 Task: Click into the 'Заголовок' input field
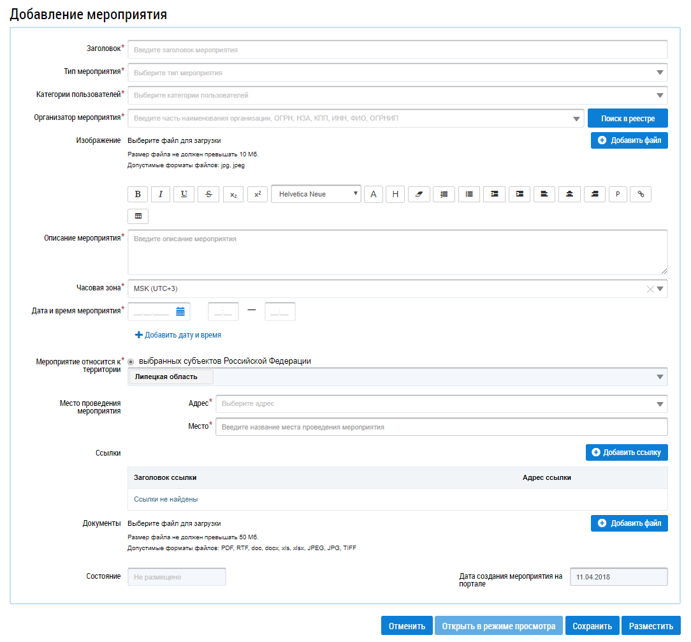coord(397,50)
